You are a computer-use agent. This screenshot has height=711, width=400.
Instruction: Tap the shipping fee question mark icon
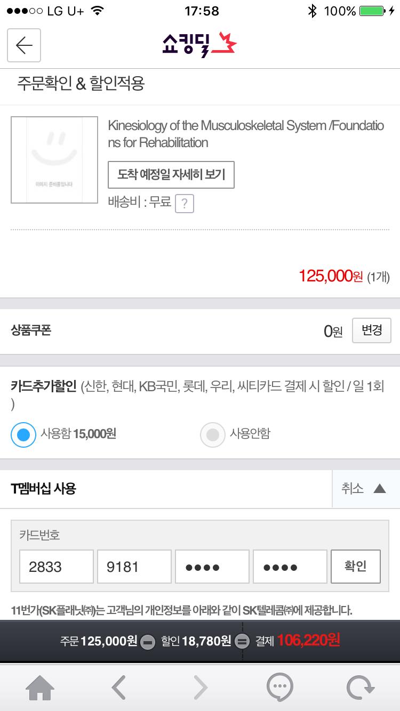click(x=184, y=204)
